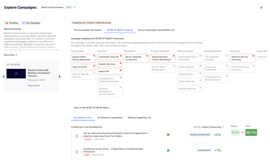
Task: Select Obfuscated Files or Information card
Action: pyautogui.click(x=189, y=58)
